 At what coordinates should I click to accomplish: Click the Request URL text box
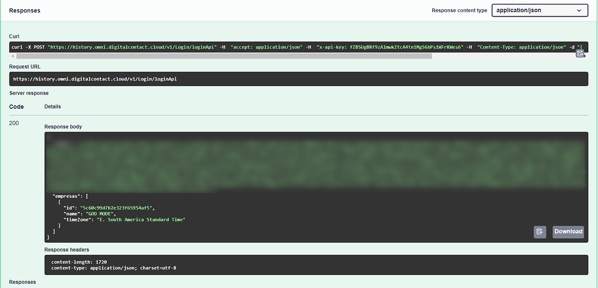point(298,79)
